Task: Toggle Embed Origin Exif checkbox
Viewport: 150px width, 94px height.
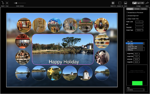Action: click(127, 16)
